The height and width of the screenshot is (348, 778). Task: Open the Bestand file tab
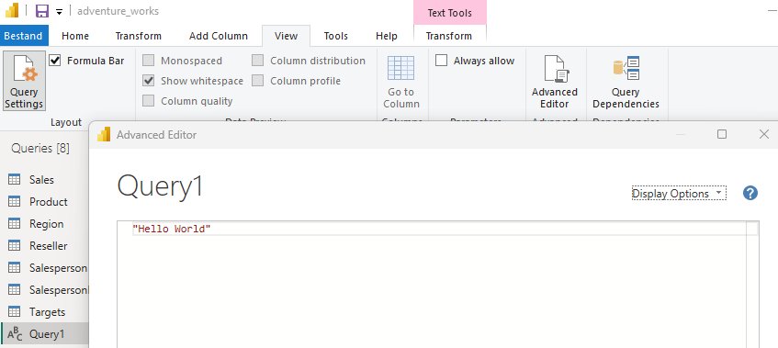pos(24,36)
